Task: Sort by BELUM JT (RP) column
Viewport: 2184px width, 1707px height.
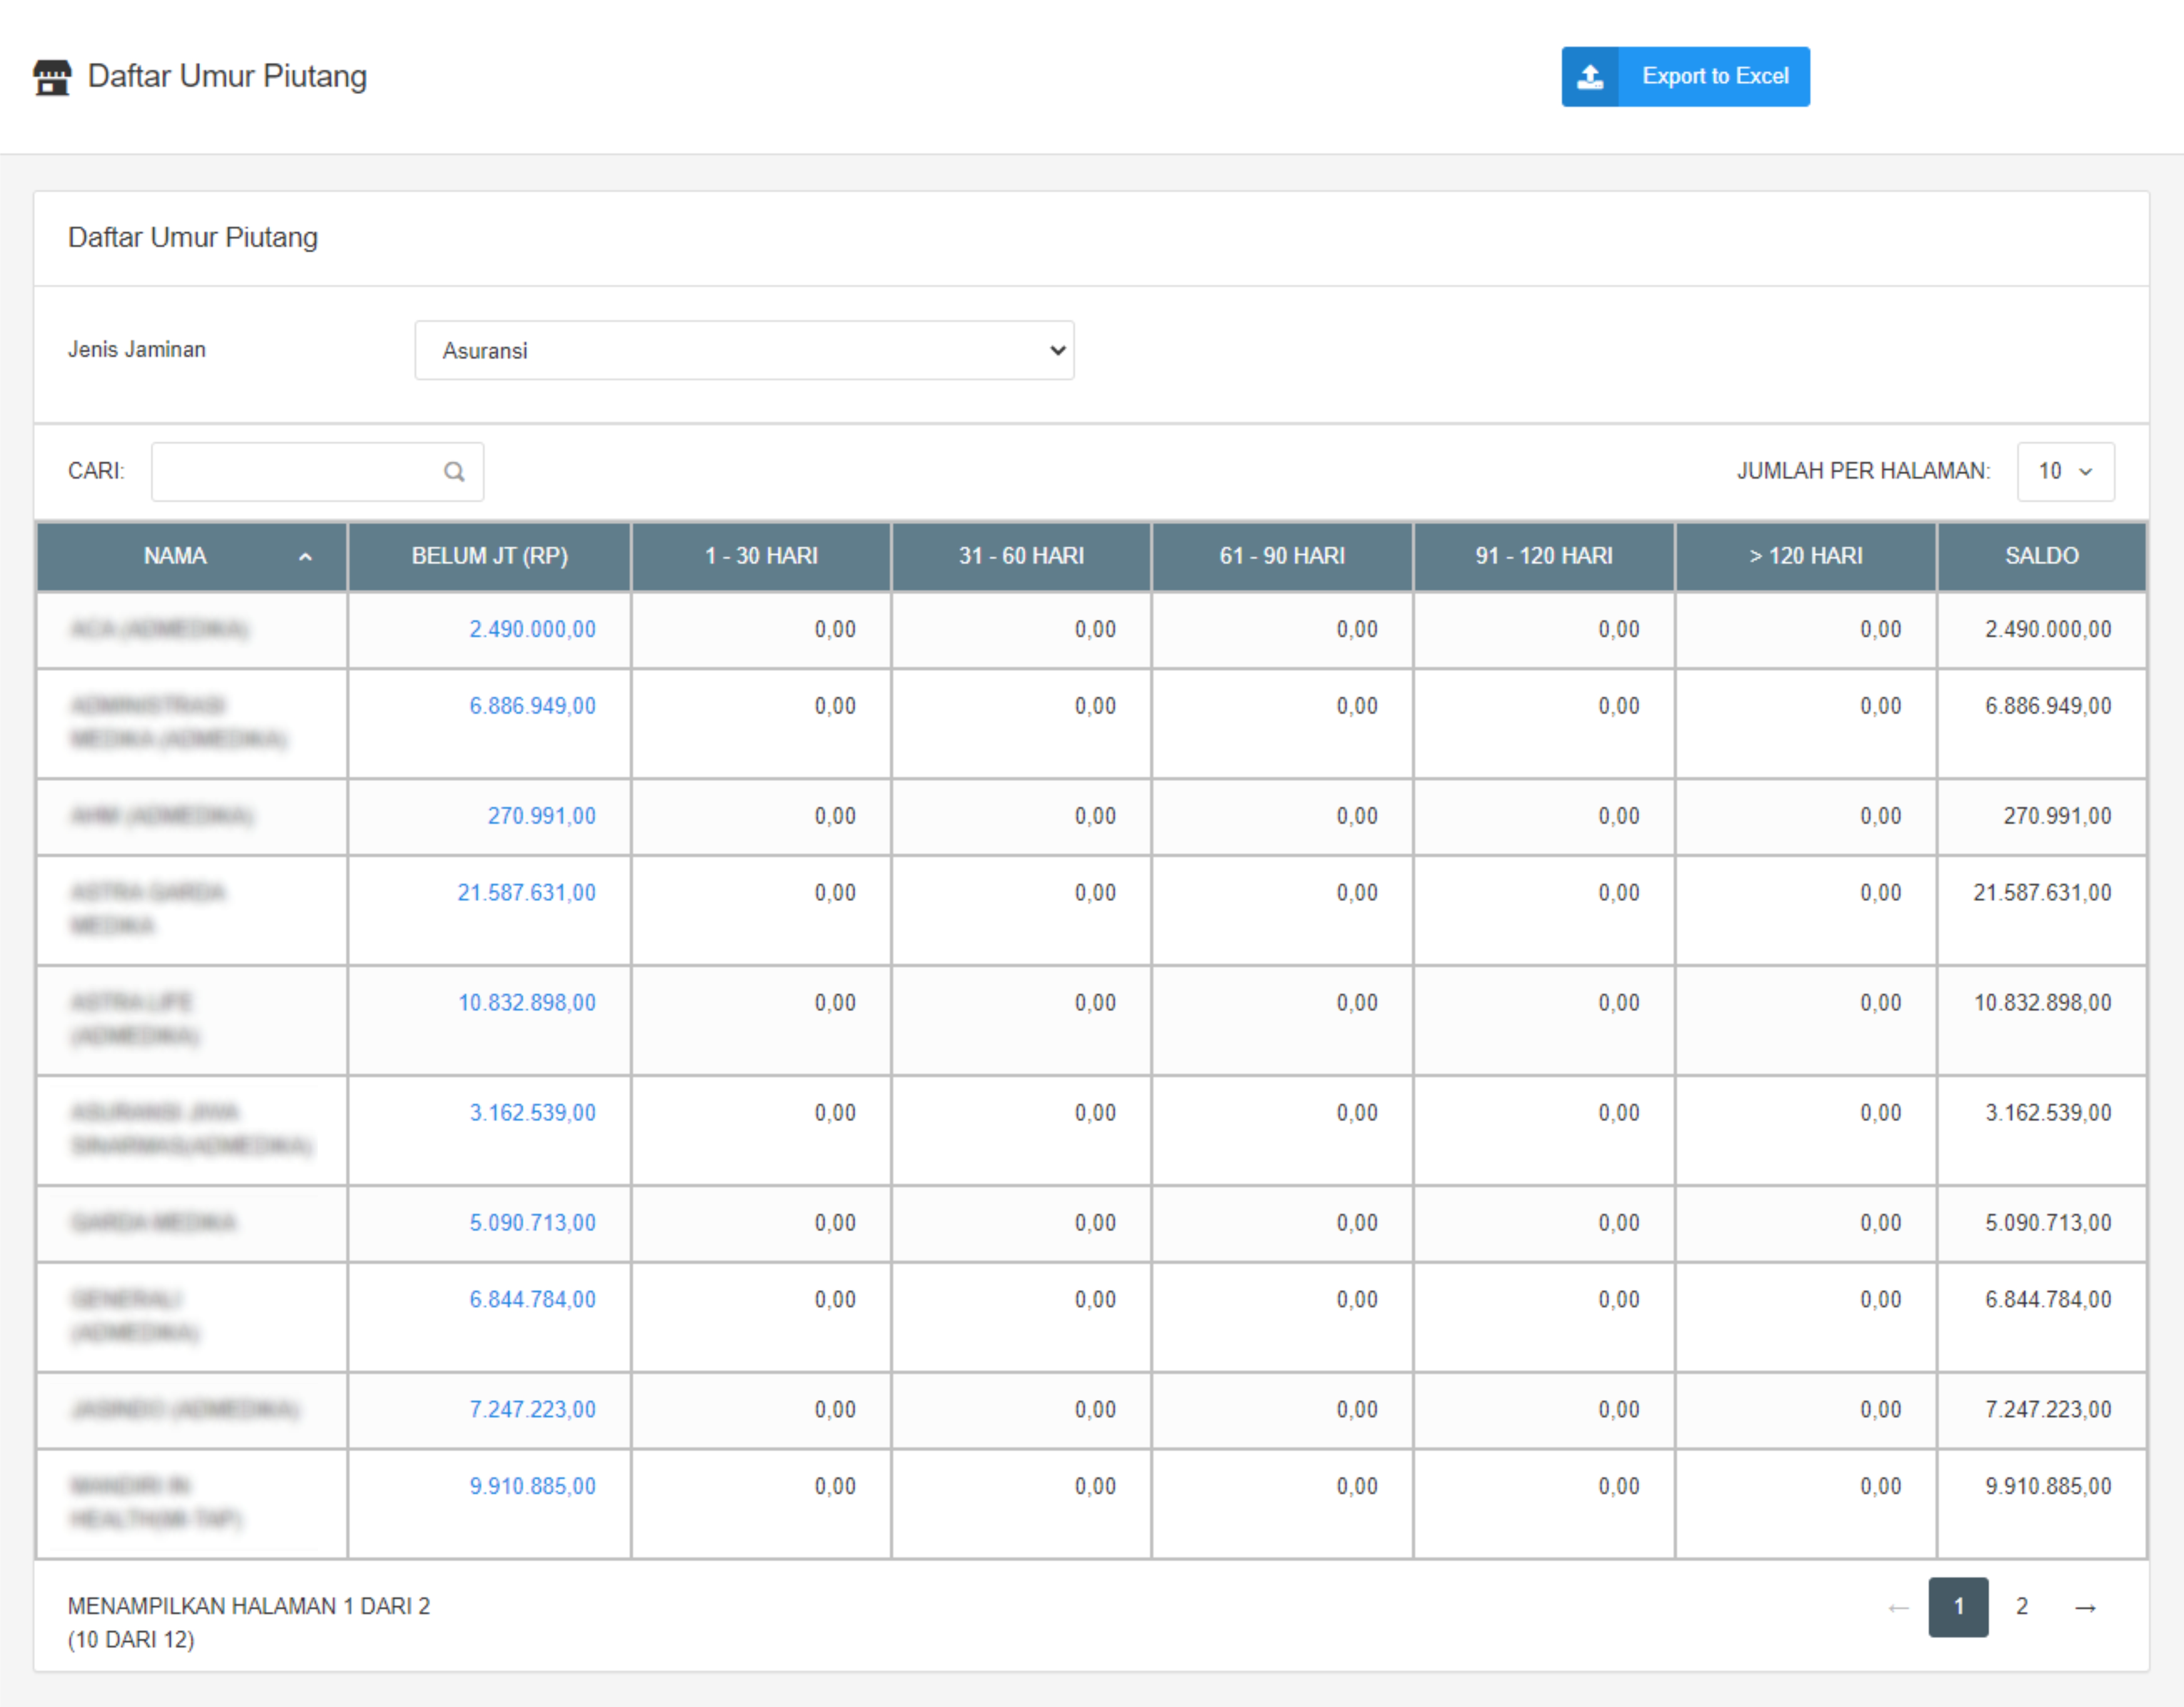Action: (489, 556)
